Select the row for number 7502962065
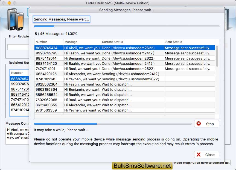Screen dimensions: 236x170 [125, 100]
